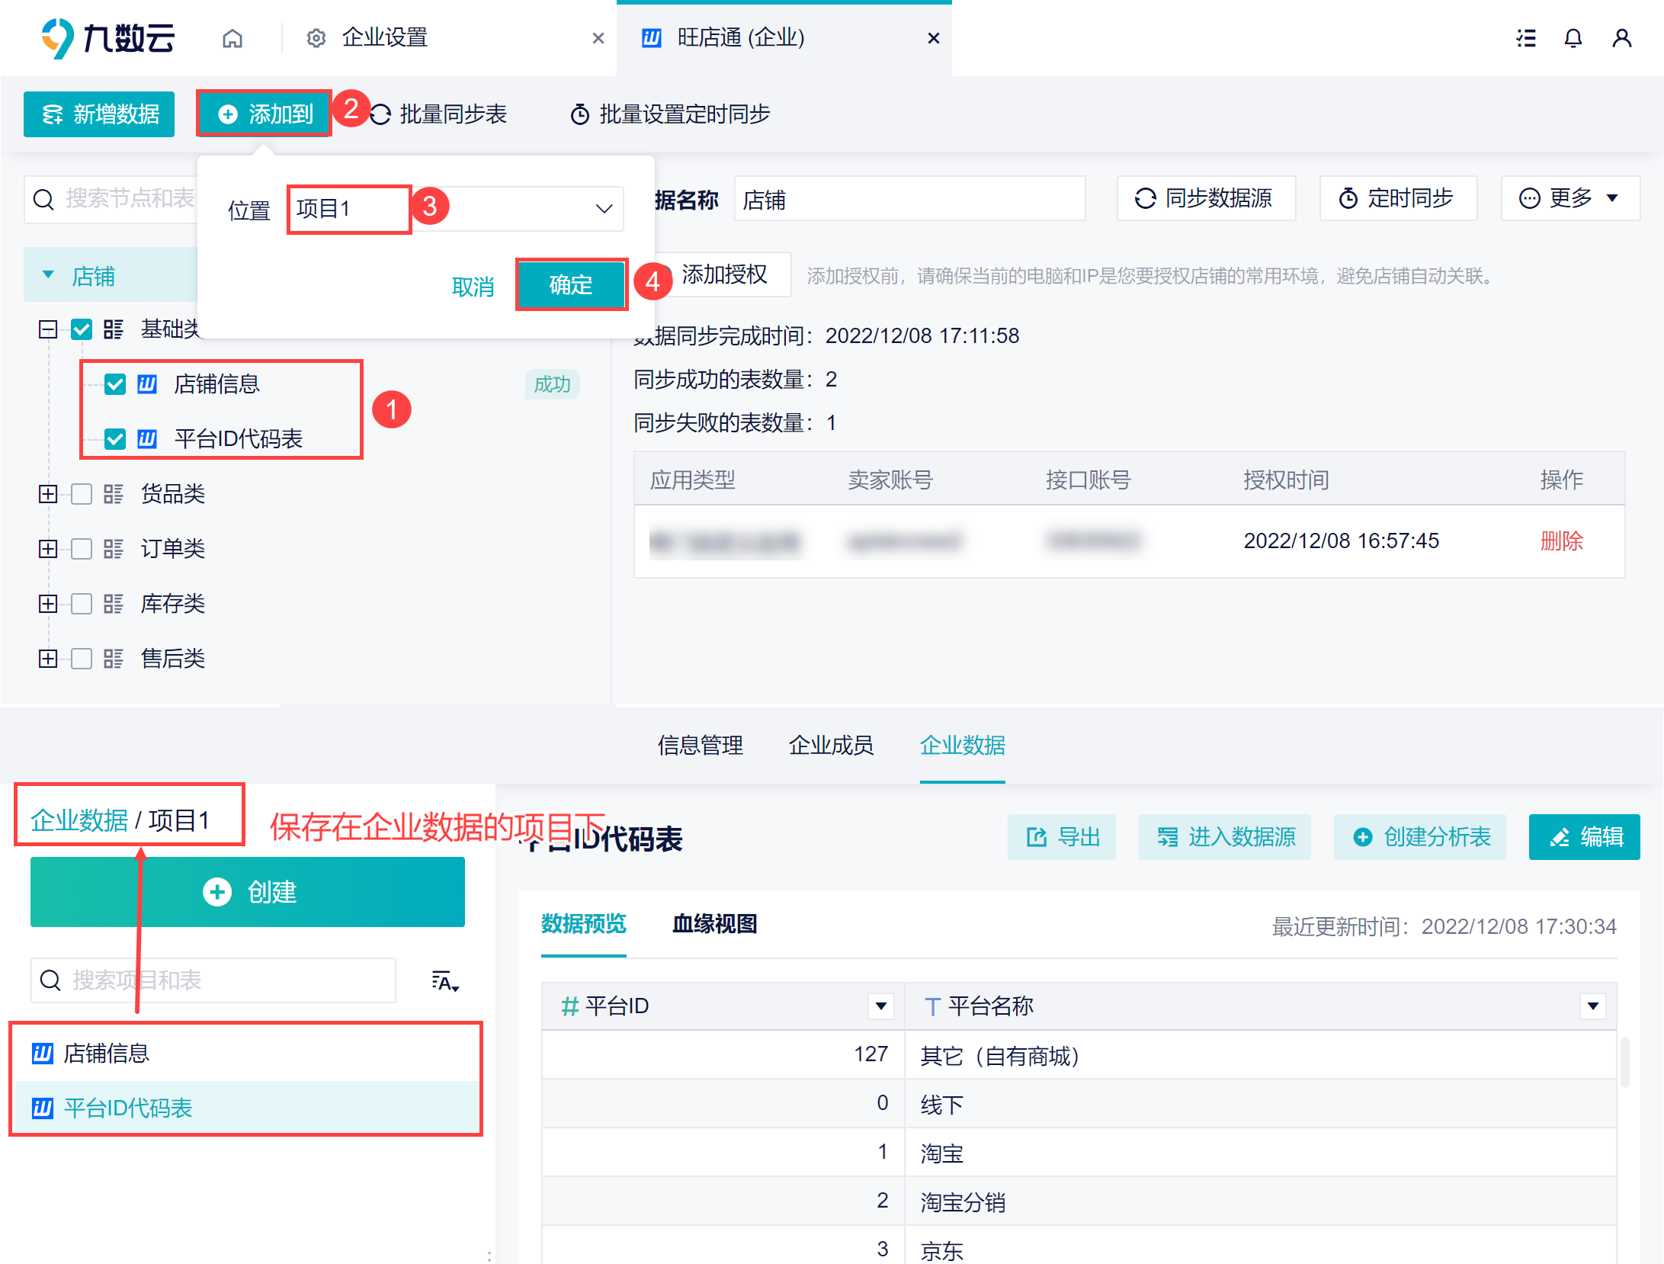
Task: Open the user account icon
Action: tap(1622, 38)
